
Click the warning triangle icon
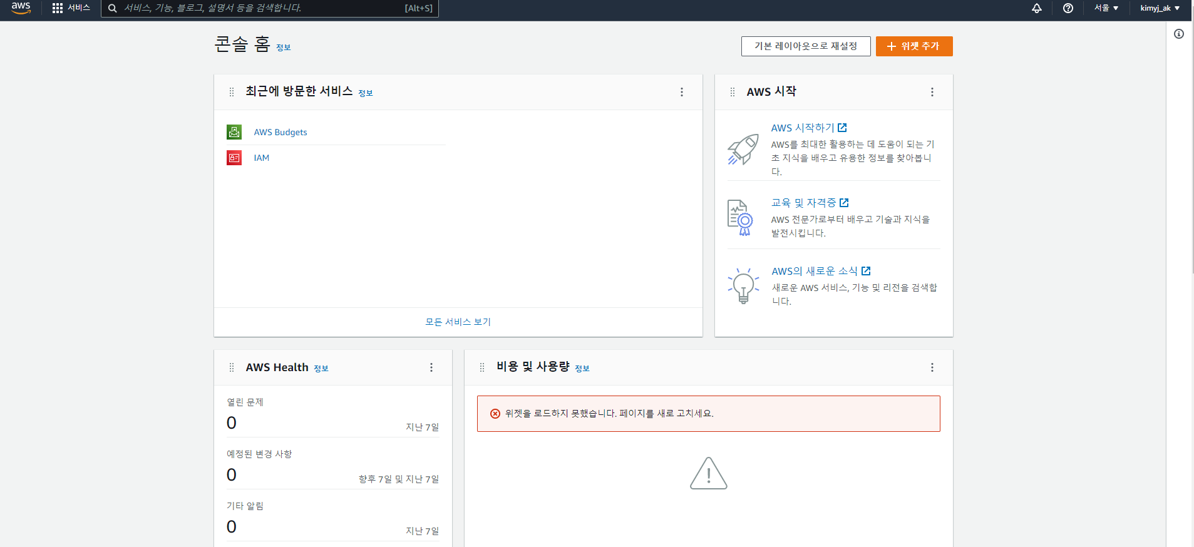coord(709,473)
